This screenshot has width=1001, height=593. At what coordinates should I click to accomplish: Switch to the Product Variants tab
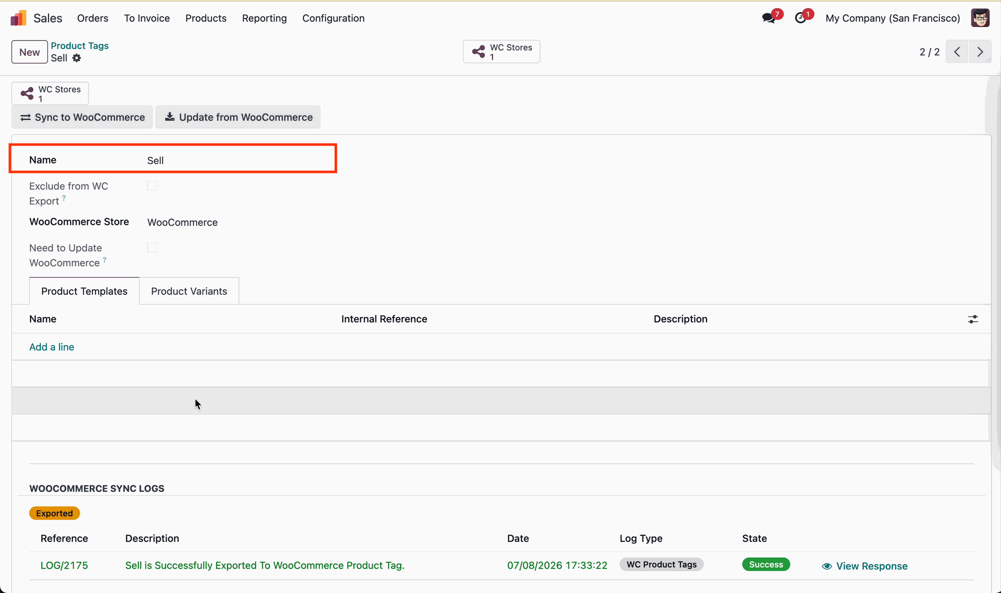(189, 291)
